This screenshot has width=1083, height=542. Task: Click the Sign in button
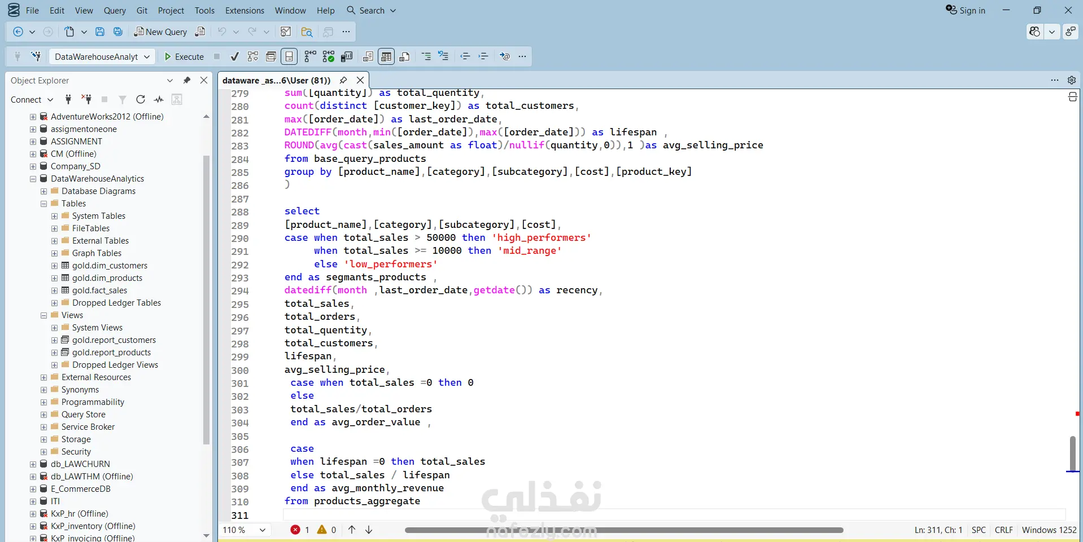point(966,10)
